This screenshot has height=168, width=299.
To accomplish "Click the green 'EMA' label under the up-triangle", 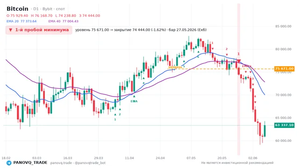I will 134,101.
